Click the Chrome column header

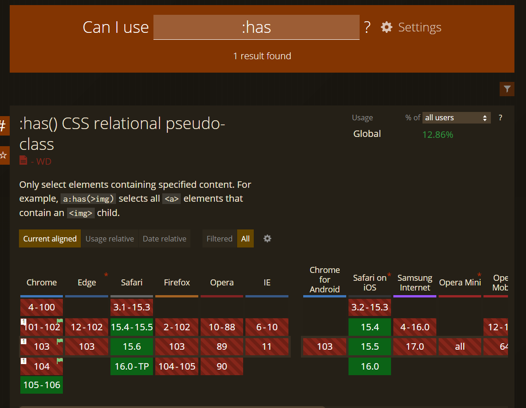pyautogui.click(x=42, y=283)
